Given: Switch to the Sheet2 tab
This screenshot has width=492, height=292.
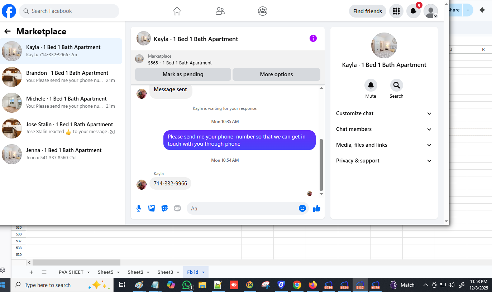Looking at the screenshot, I should click(x=135, y=272).
